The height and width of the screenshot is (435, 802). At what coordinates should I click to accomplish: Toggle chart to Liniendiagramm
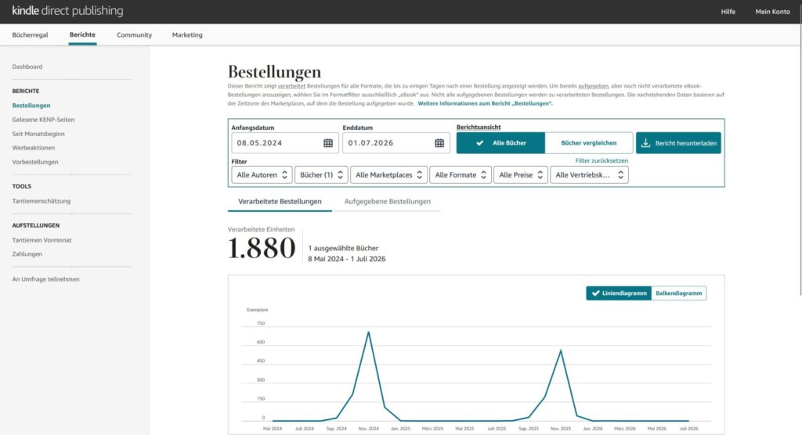pos(619,293)
